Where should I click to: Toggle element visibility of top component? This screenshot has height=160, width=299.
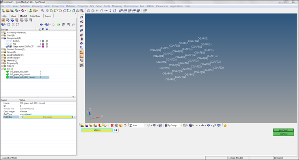click(11, 44)
